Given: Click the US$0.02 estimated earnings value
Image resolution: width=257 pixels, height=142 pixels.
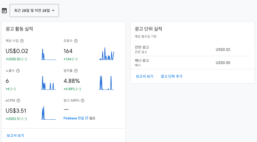Looking at the screenshot, I should coord(17,51).
